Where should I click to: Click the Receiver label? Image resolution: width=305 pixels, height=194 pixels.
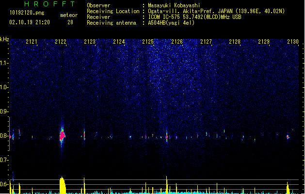[98, 17]
